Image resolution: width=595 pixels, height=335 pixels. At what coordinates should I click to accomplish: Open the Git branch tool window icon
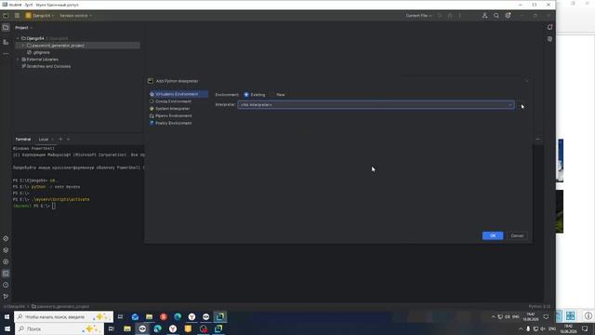[x=6, y=296]
